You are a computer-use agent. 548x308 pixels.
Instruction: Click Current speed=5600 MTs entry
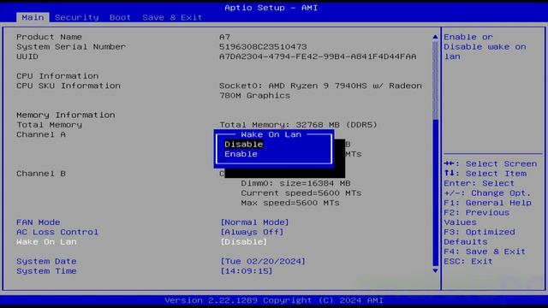[301, 193]
